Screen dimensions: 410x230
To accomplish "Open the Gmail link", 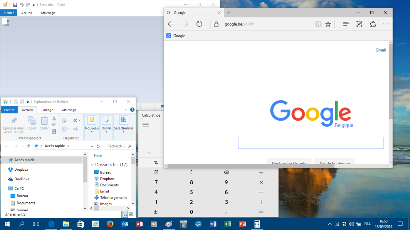I will click(x=381, y=50).
